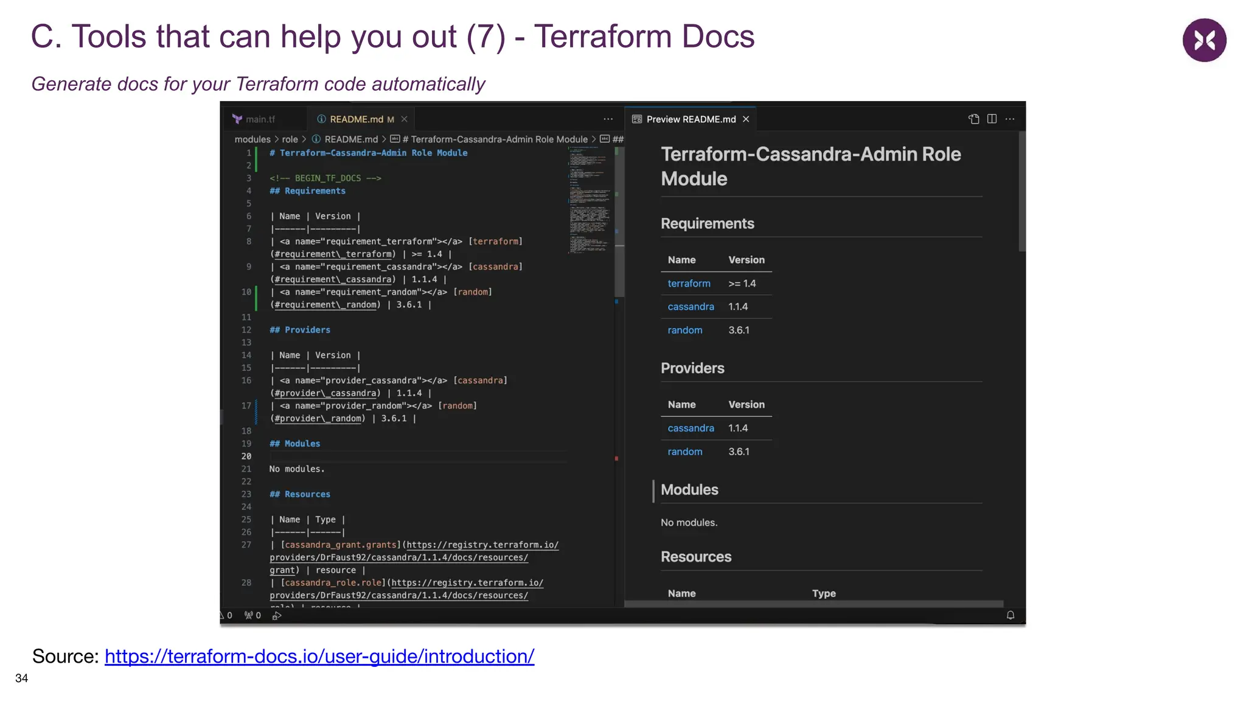Click the 'cassandra' link in the Requirements preview table
Image resolution: width=1246 pixels, height=701 pixels.
click(691, 307)
